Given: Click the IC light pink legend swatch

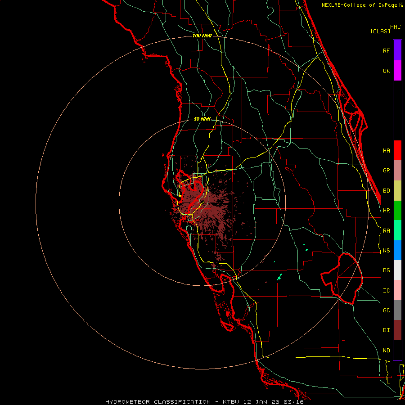Looking at the screenshot, I should click(397, 290).
